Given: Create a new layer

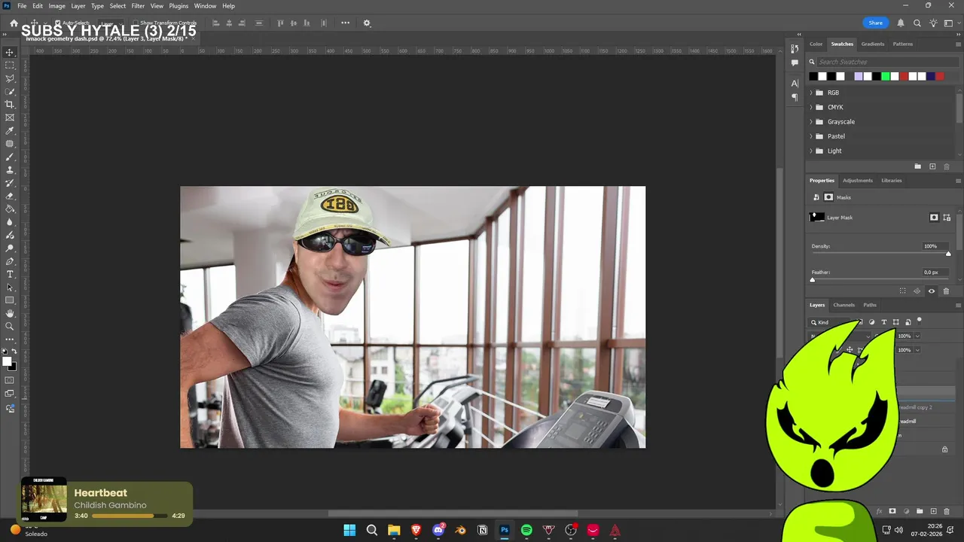Looking at the screenshot, I should click(934, 511).
